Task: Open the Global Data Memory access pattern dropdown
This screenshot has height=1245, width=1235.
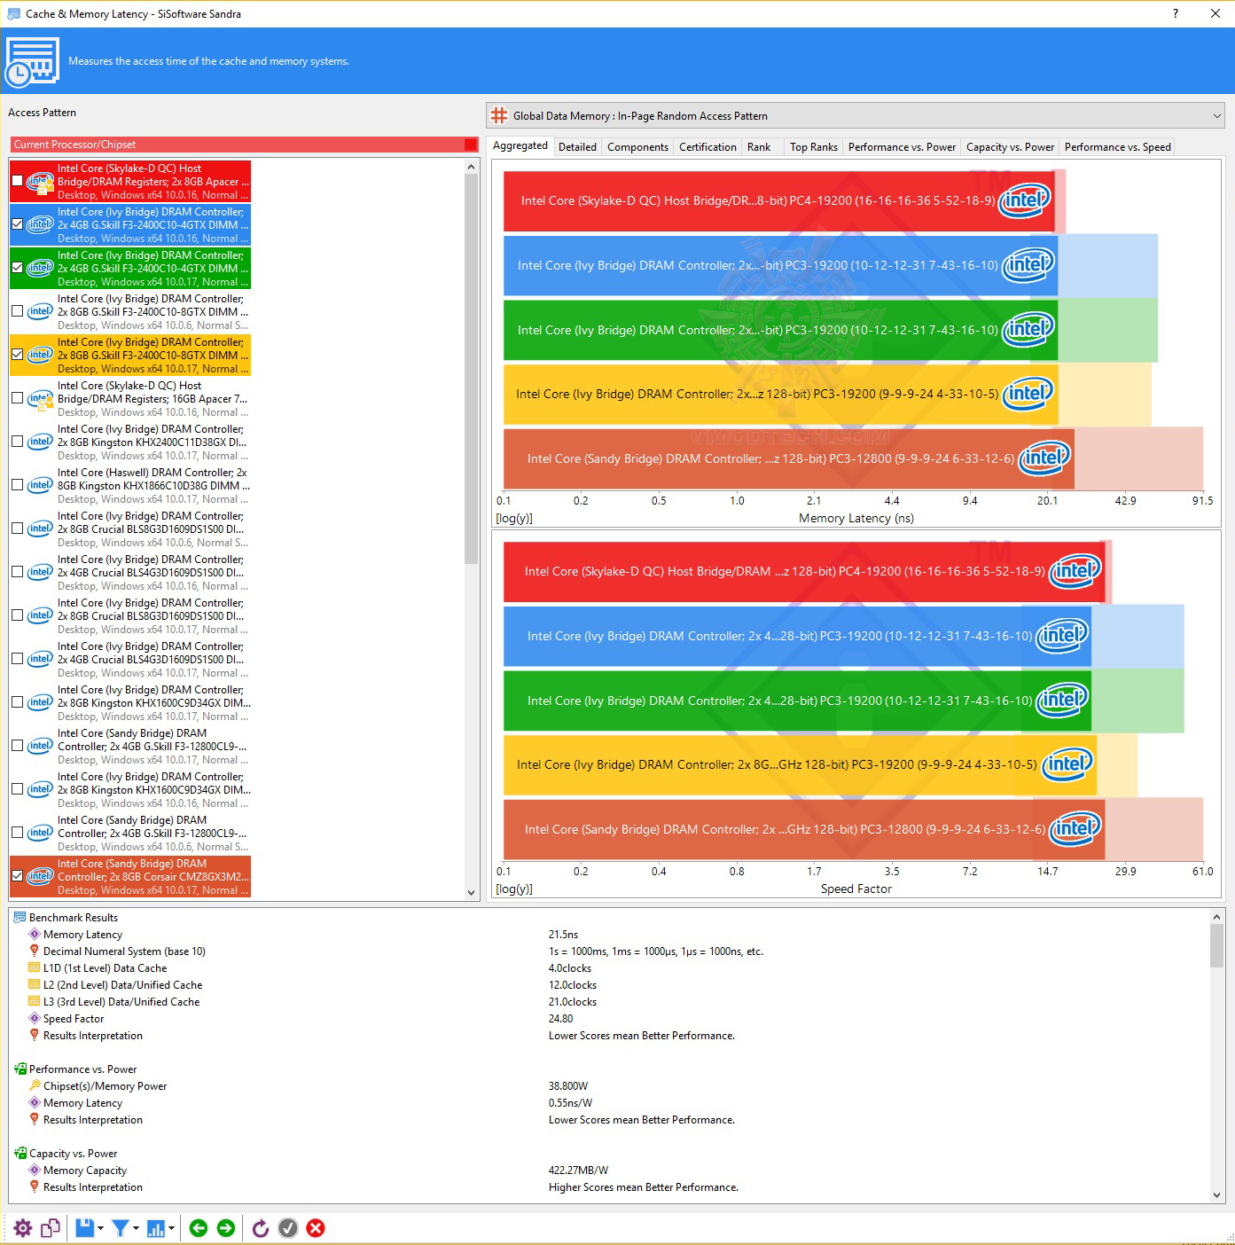Action: (x=856, y=116)
